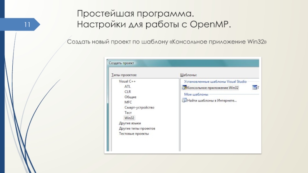This screenshot has height=173, width=308.
Task: Choose ATL in project types tree
Action: (127, 86)
